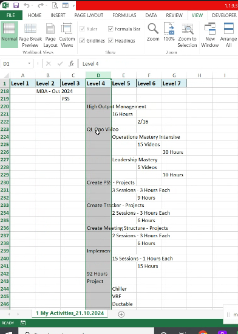This screenshot has width=238, height=334.
Task: Click the 30 Hours cell
Action: (174, 152)
